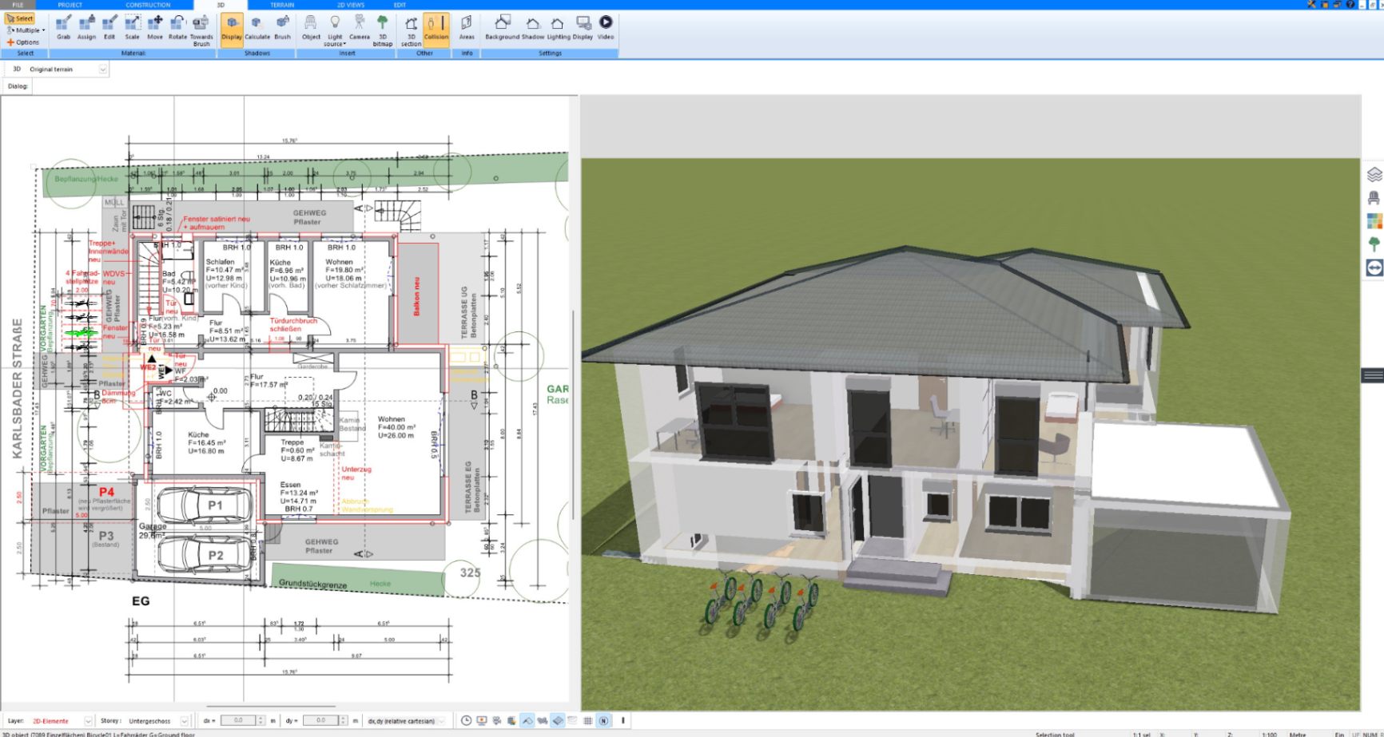1384x737 pixels.
Task: Open the materials color palette sidebar icon
Action: click(1374, 220)
